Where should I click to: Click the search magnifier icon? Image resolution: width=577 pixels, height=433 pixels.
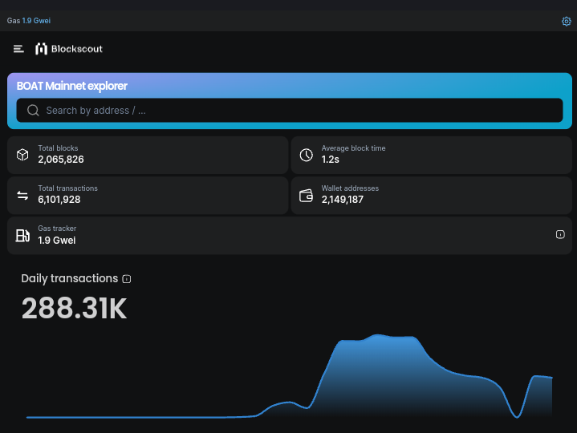[x=33, y=111]
